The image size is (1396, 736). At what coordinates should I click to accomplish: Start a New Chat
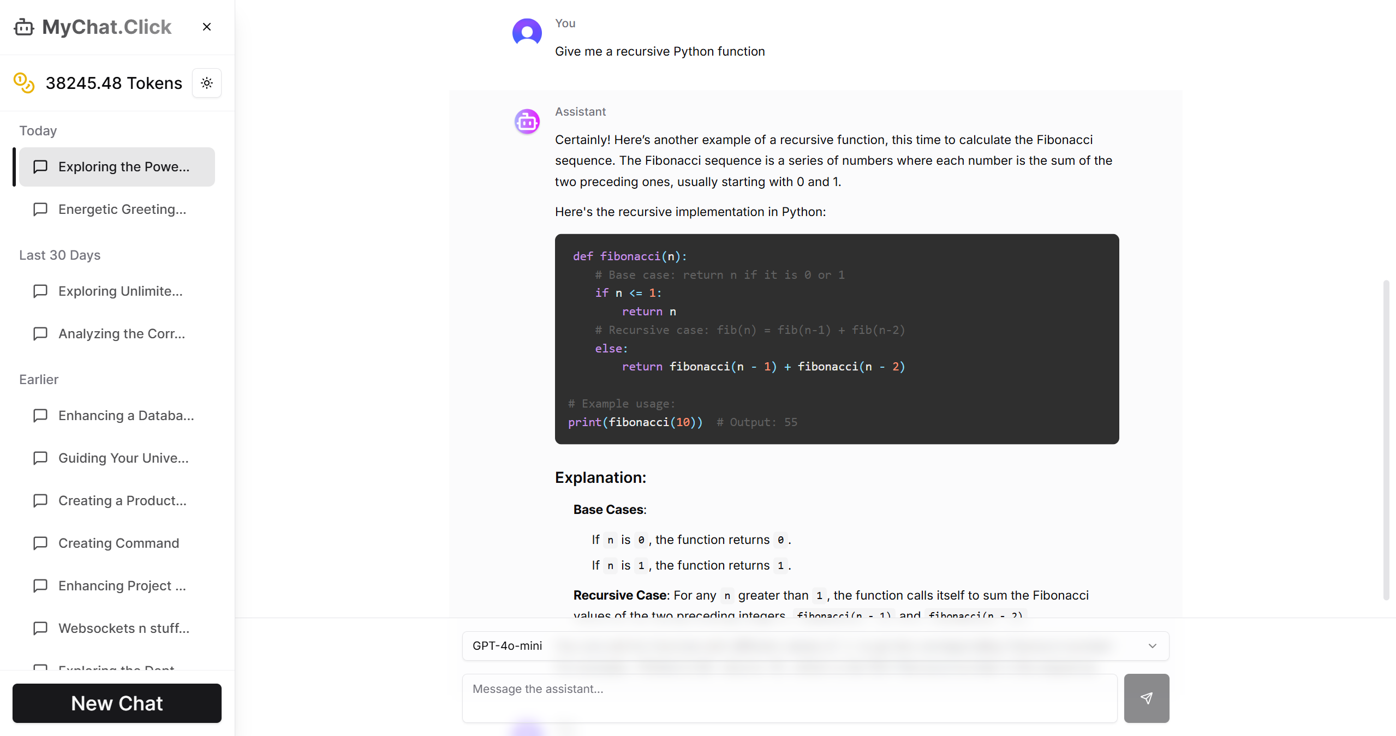pyautogui.click(x=117, y=703)
